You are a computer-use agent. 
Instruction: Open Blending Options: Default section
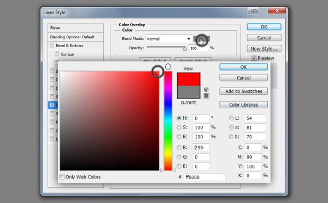[76, 37]
